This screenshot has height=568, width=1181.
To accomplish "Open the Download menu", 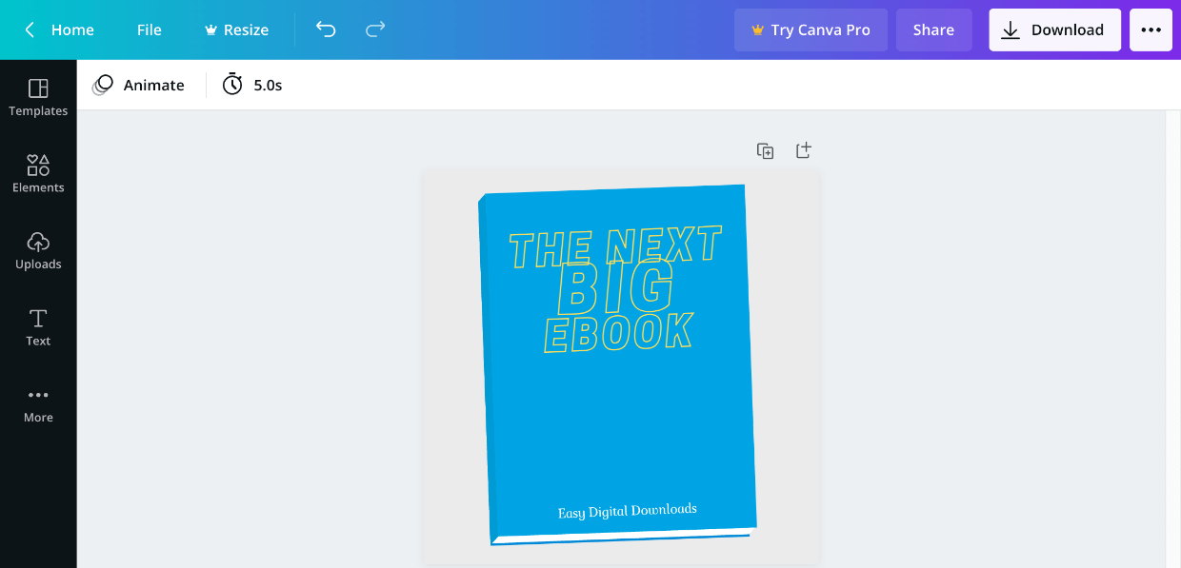I will [x=1054, y=29].
